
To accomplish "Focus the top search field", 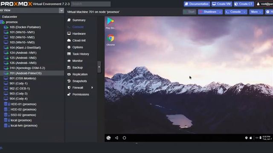I will tap(91, 4).
